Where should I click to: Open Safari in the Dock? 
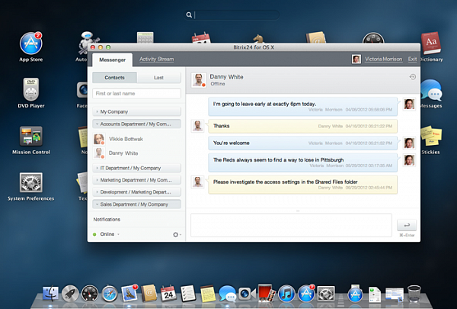110,294
